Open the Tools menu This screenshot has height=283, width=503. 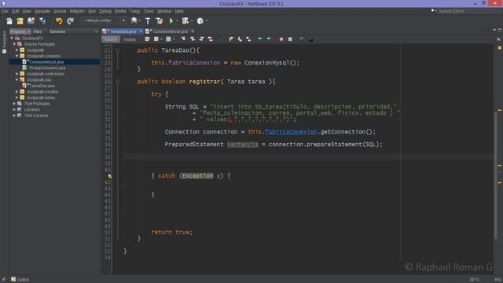click(x=149, y=11)
